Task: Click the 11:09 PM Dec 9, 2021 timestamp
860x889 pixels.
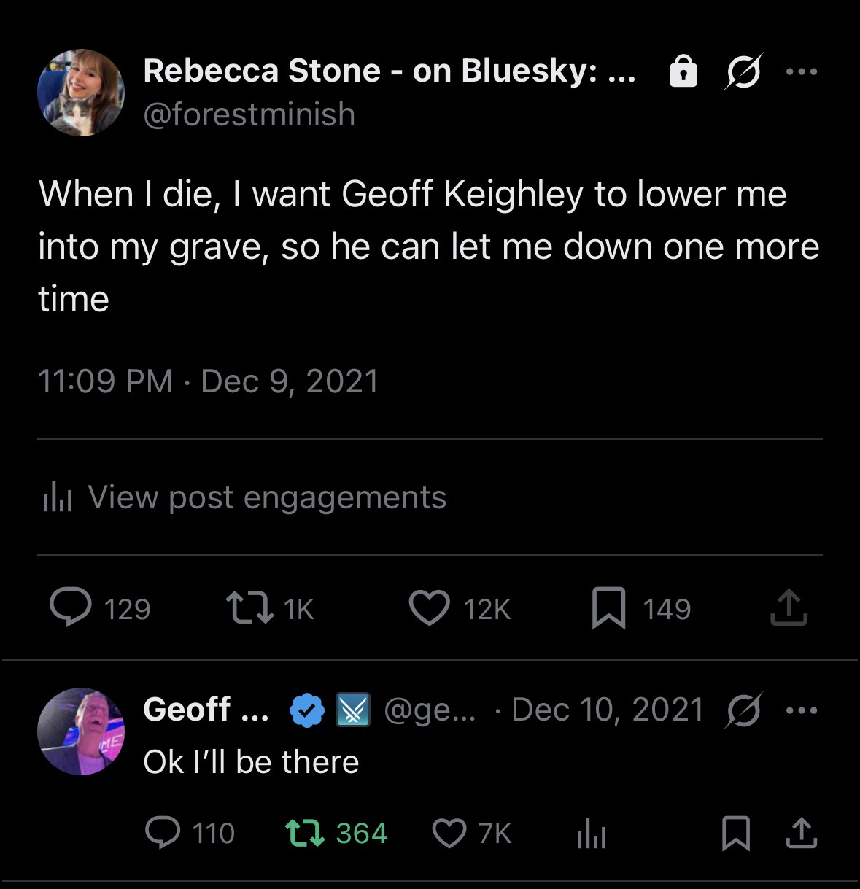Action: click(x=209, y=381)
